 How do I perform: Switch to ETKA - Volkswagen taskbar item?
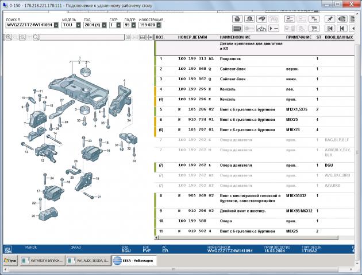pos(134,261)
